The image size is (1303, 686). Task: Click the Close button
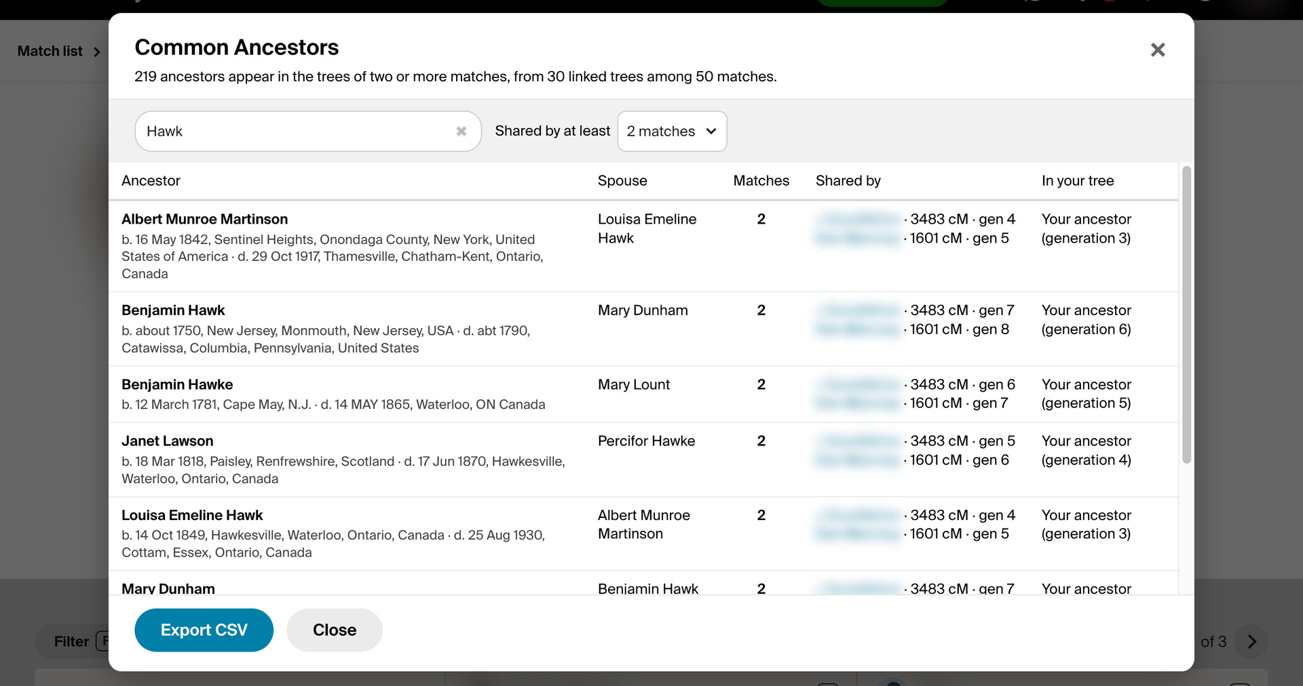(335, 630)
